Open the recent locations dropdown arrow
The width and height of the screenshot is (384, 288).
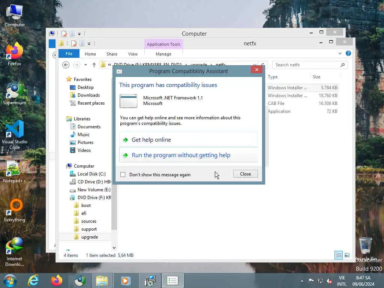point(85,65)
